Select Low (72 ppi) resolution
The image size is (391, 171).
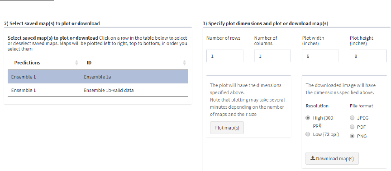(x=308, y=134)
